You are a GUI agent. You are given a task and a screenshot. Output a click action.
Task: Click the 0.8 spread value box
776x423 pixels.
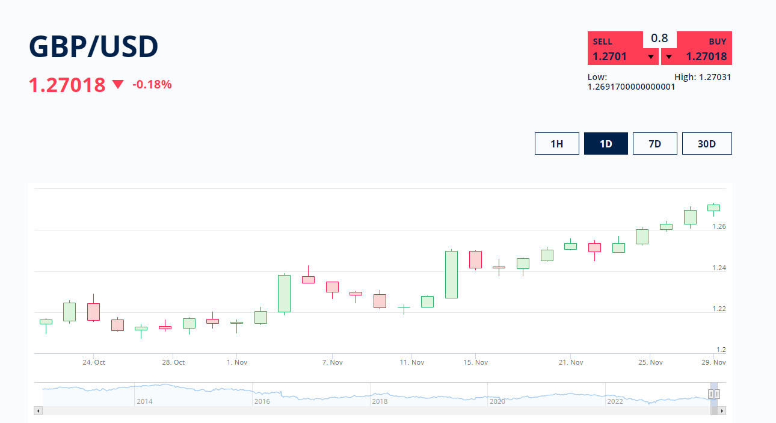point(659,39)
